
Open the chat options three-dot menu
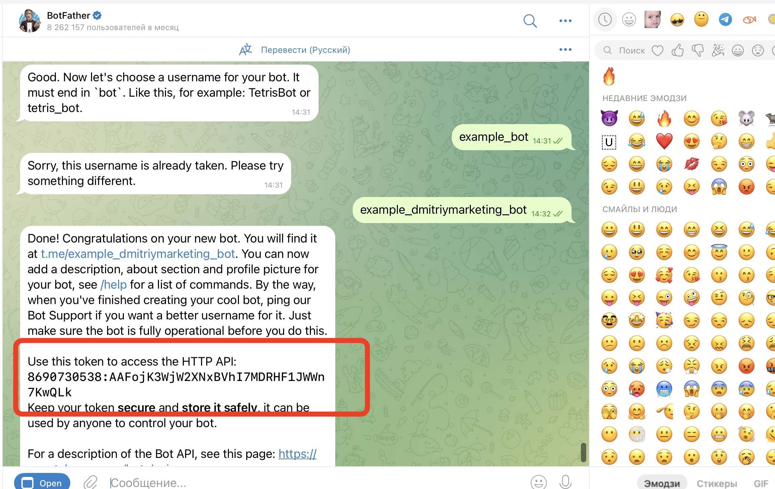coord(565,21)
